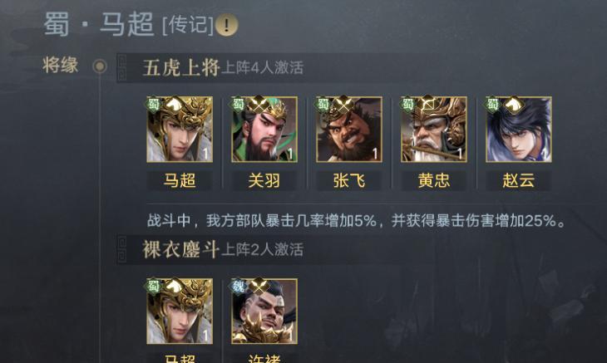Image resolution: width=607 pixels, height=363 pixels.
Task: Toggle the 将缘 timeline node marker
Action: coord(100,66)
